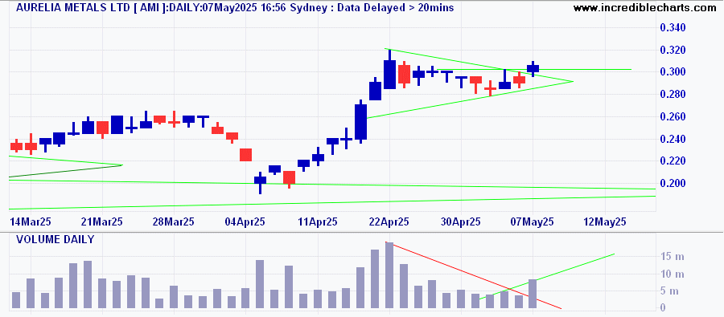Select the 0.300 price axis label

673,72
